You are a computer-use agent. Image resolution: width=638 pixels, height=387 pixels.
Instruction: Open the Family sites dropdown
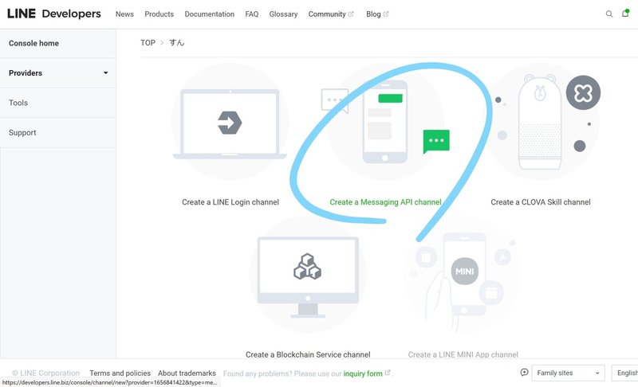tap(568, 373)
